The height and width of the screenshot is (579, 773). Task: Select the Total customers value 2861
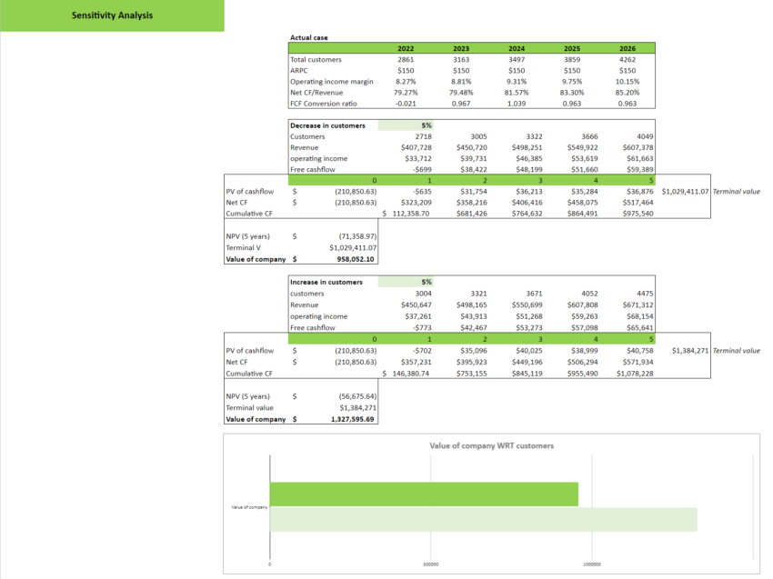408,59
